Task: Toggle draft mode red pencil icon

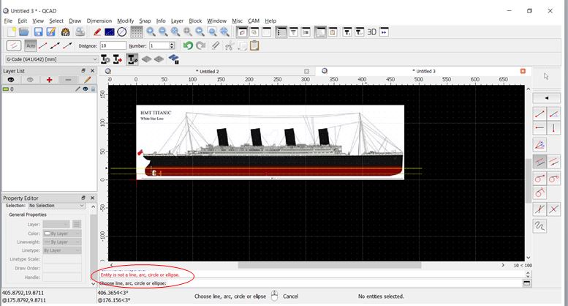Action: [x=97, y=32]
